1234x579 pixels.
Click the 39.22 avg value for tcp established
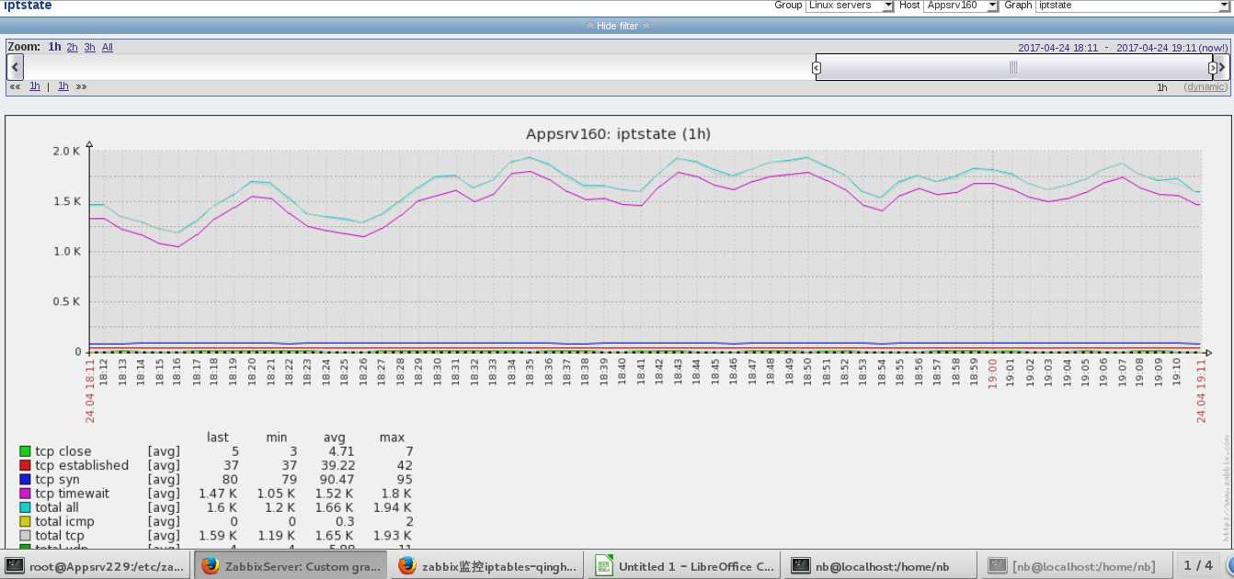[x=336, y=465]
